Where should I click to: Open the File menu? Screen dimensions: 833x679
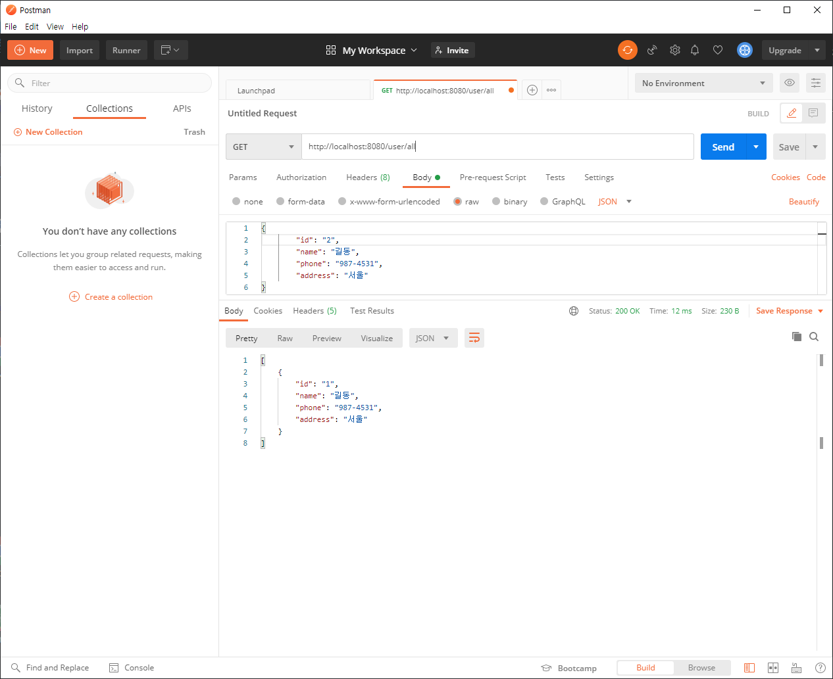pyautogui.click(x=11, y=27)
